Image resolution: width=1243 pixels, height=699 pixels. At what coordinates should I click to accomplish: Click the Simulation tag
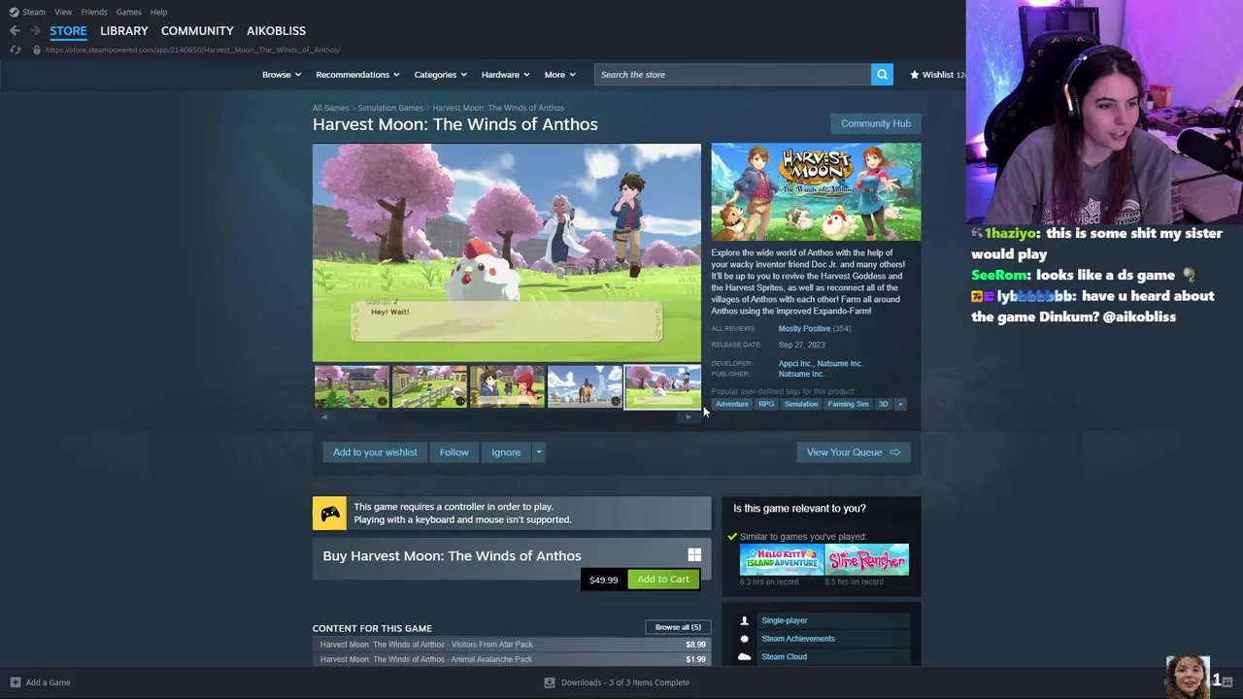(801, 404)
